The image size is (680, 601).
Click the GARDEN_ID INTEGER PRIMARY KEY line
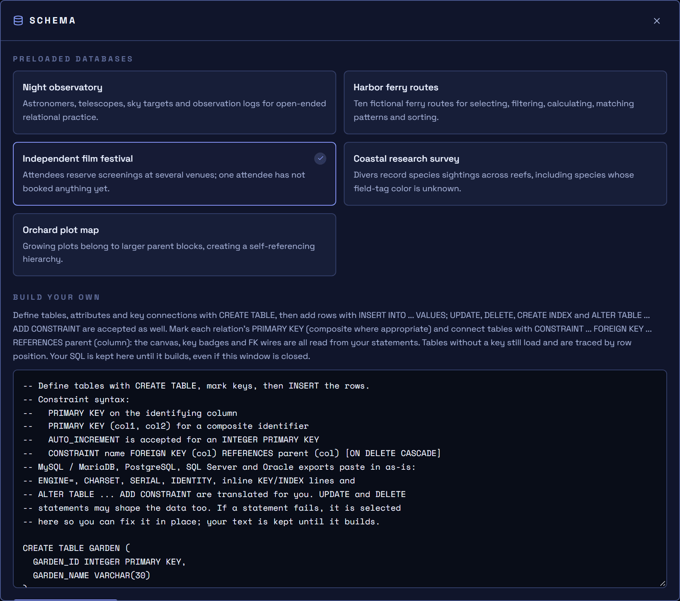pos(109,562)
